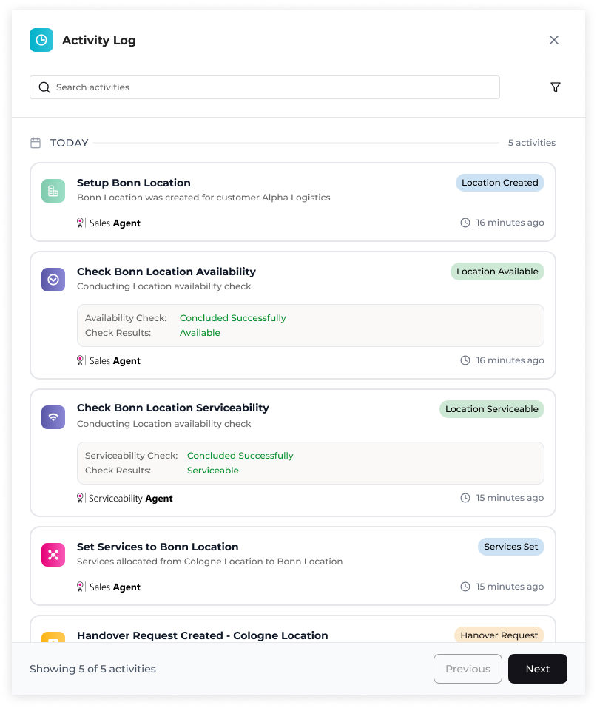This screenshot has height=708, width=597.
Task: Open Set Services to Bonn Location title
Action: click(x=158, y=547)
